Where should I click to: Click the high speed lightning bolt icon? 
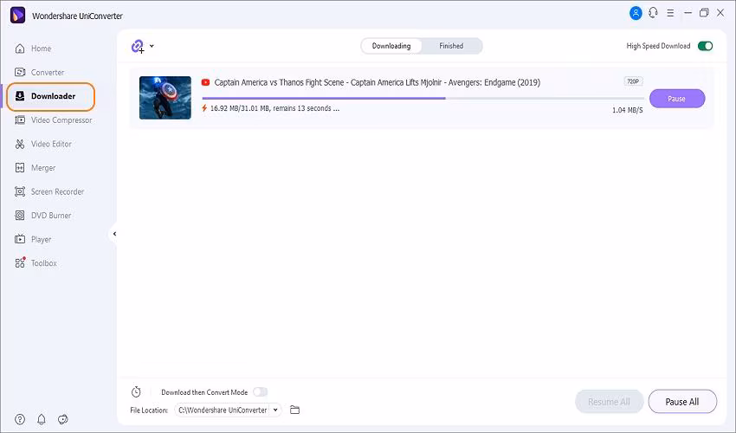[x=204, y=108]
